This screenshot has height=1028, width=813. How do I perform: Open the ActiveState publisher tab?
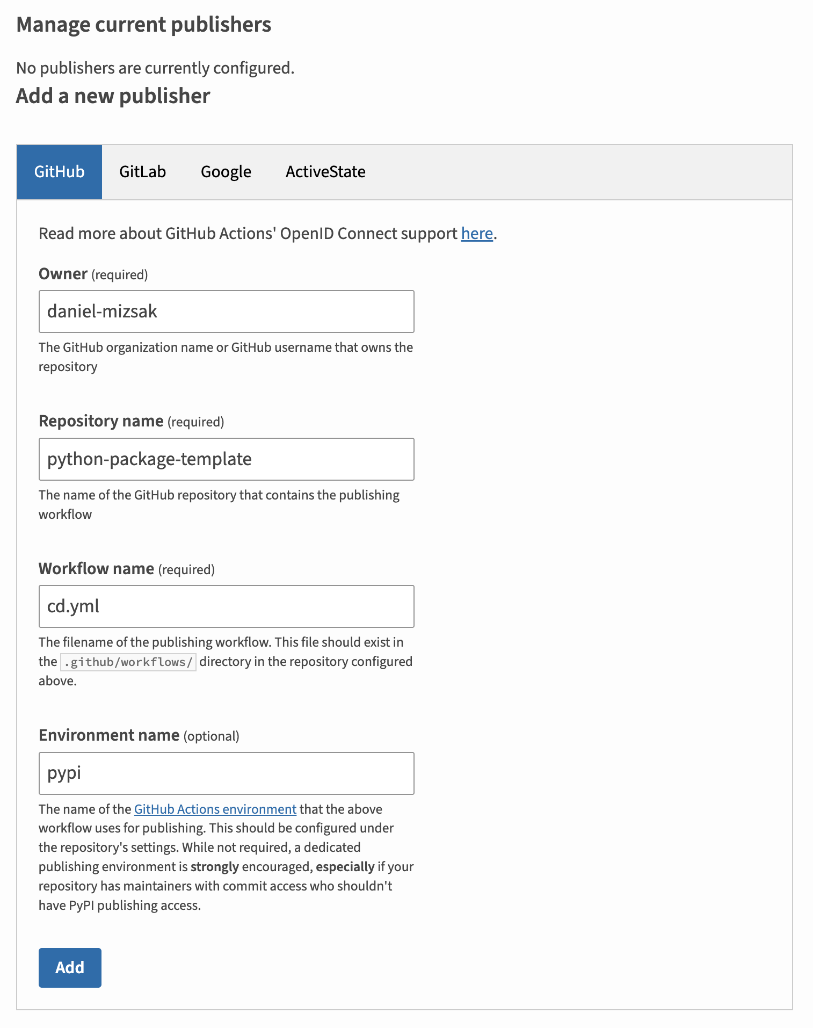(x=325, y=171)
